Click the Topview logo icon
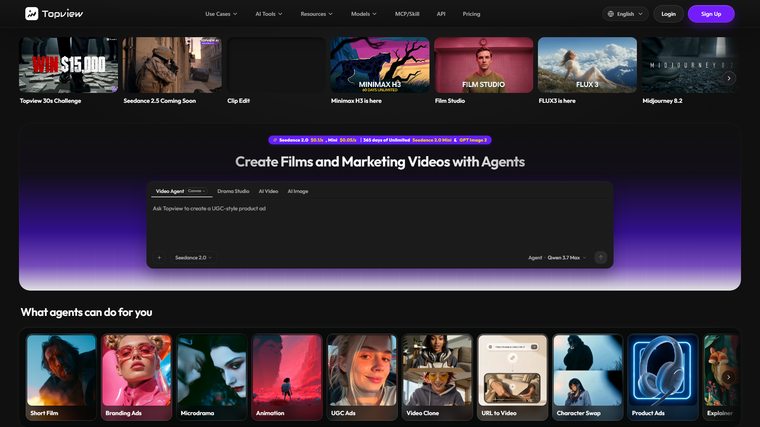760x427 pixels. pyautogui.click(x=32, y=14)
